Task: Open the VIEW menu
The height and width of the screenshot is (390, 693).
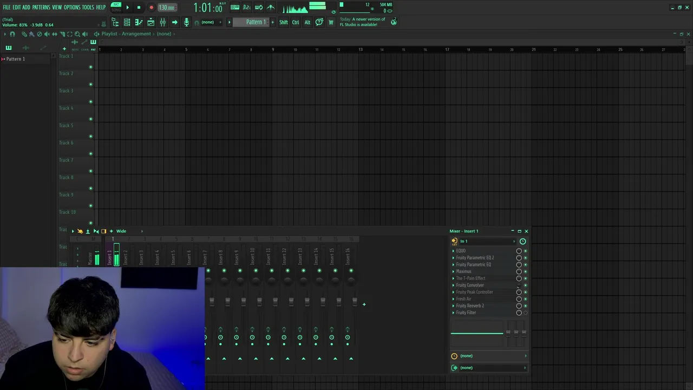Action: (57, 7)
